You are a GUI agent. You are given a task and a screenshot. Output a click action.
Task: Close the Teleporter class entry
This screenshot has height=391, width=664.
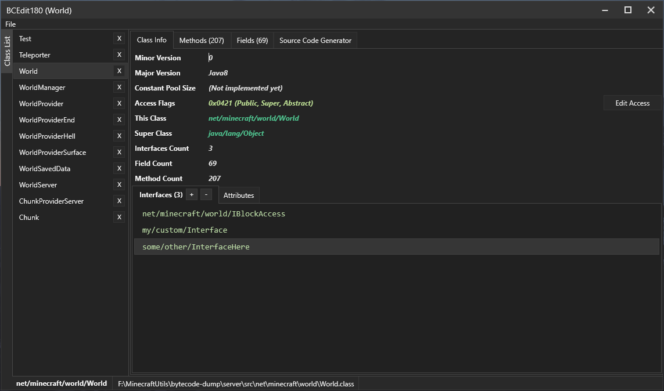coord(119,55)
